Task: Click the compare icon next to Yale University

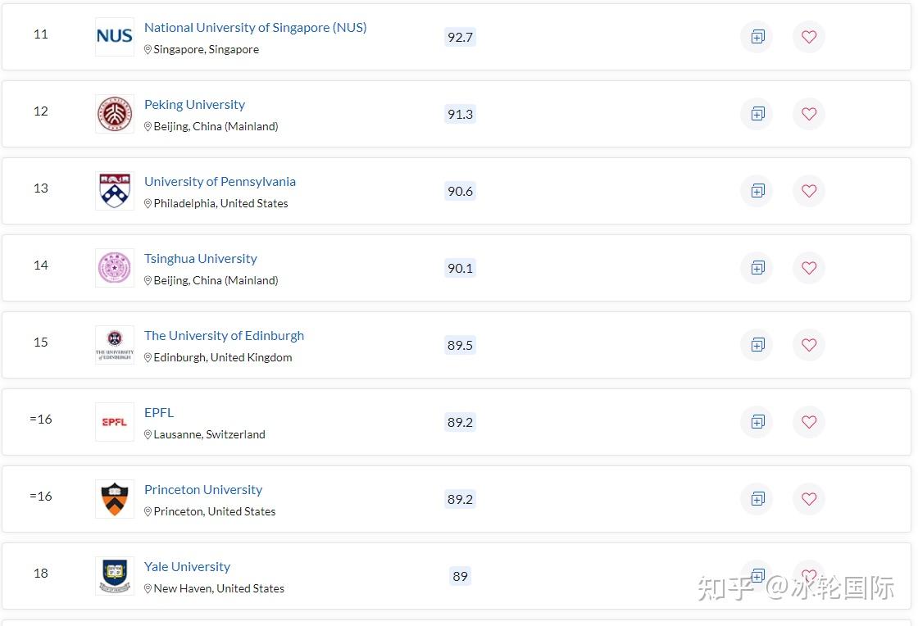Action: click(757, 574)
